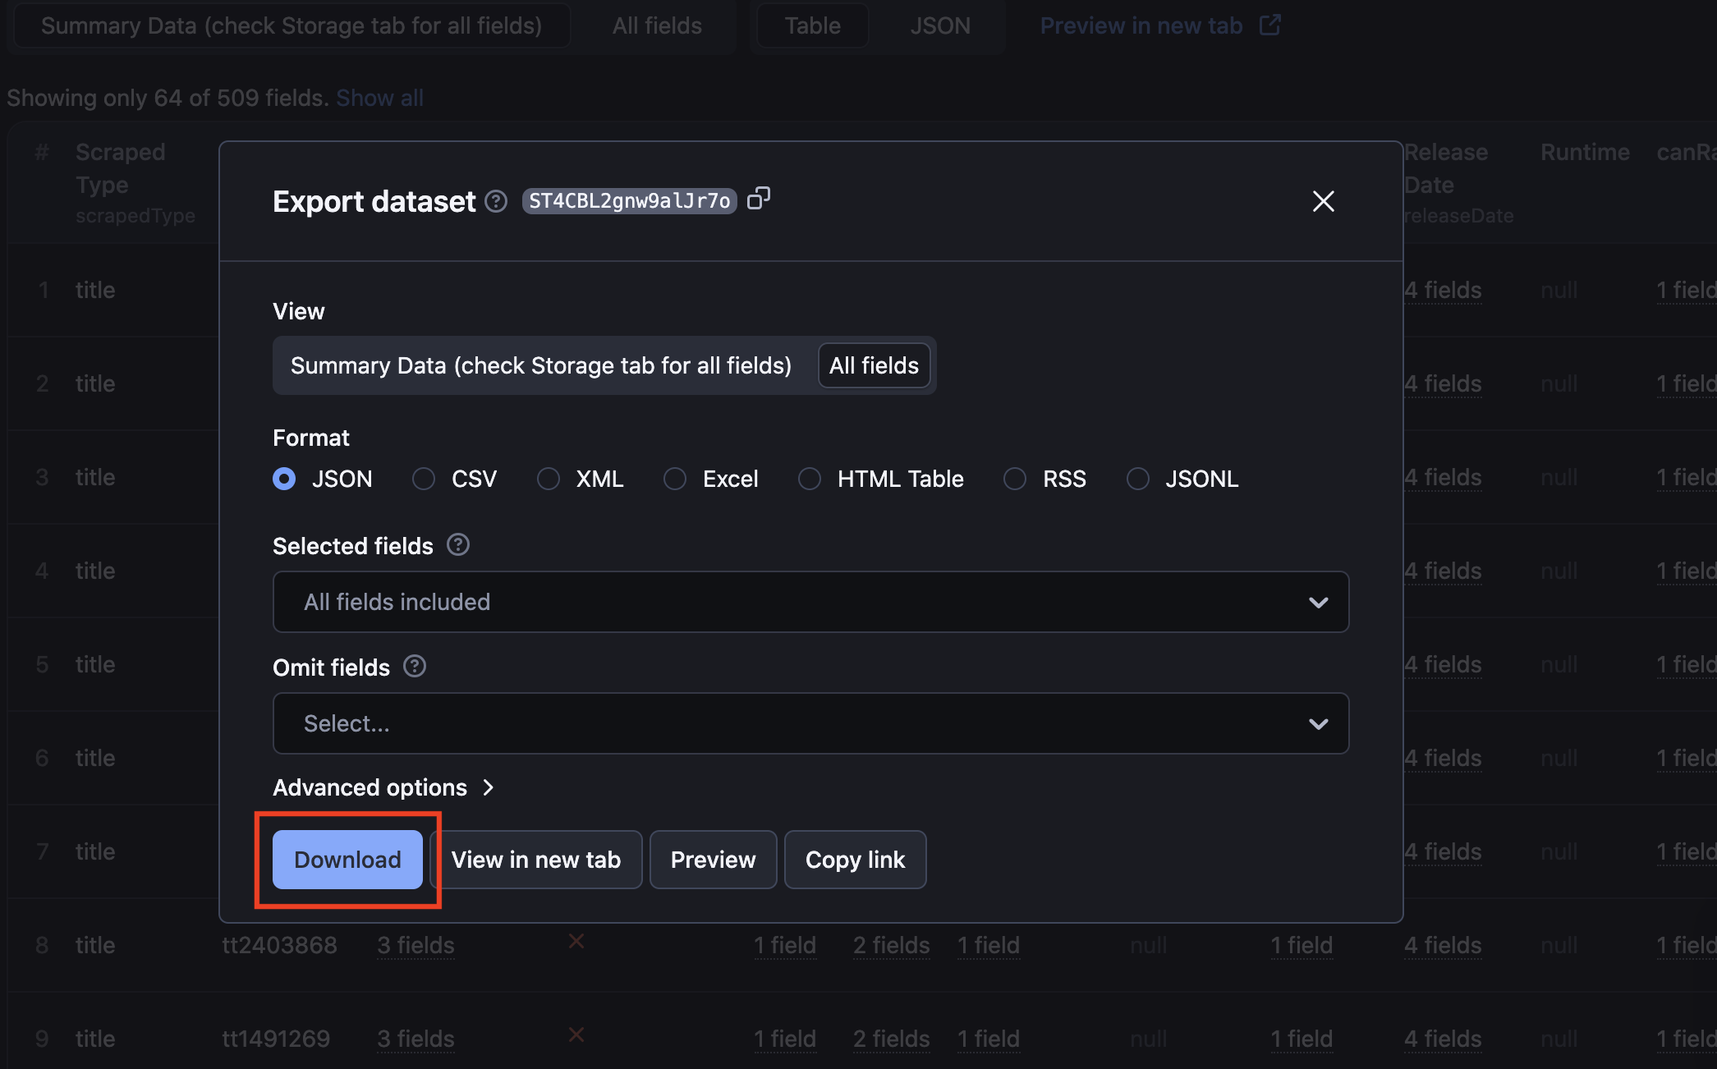Image resolution: width=1717 pixels, height=1069 pixels.
Task: Open the Omit fields dropdown
Action: (x=810, y=723)
